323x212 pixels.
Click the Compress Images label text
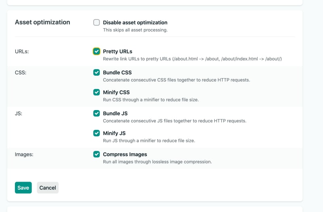click(125, 155)
